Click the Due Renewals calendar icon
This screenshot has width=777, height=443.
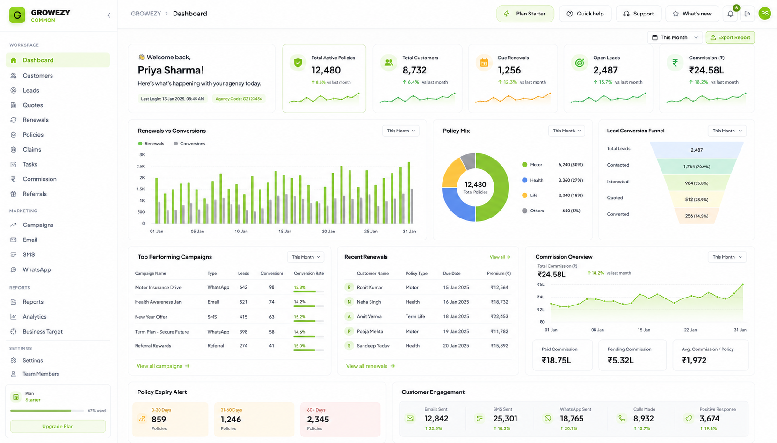pyautogui.click(x=484, y=63)
